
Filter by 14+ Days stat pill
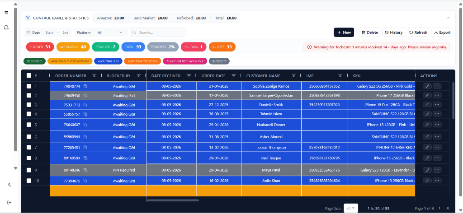pos(194,47)
